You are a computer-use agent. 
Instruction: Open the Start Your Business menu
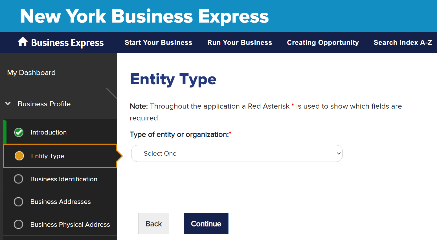coord(159,43)
